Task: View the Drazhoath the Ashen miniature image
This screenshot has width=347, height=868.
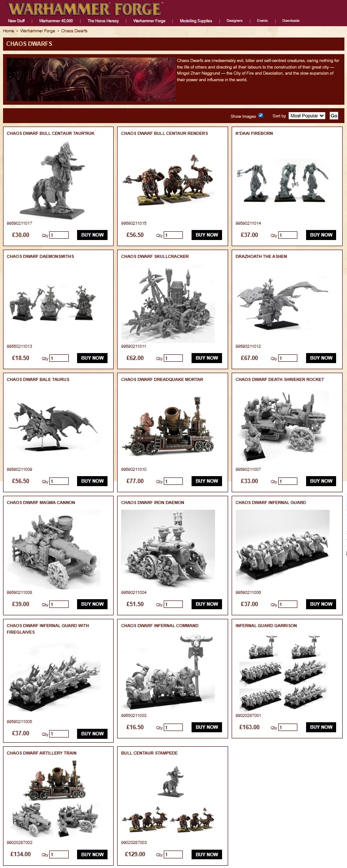Action: click(283, 303)
